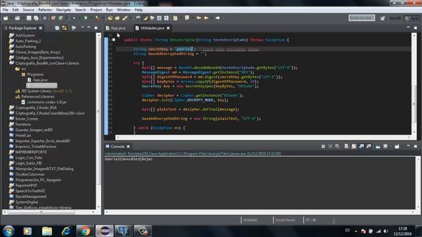This screenshot has width=422, height=237.
Task: Select commons-codec-1.9.jar library
Action: (x=47, y=102)
